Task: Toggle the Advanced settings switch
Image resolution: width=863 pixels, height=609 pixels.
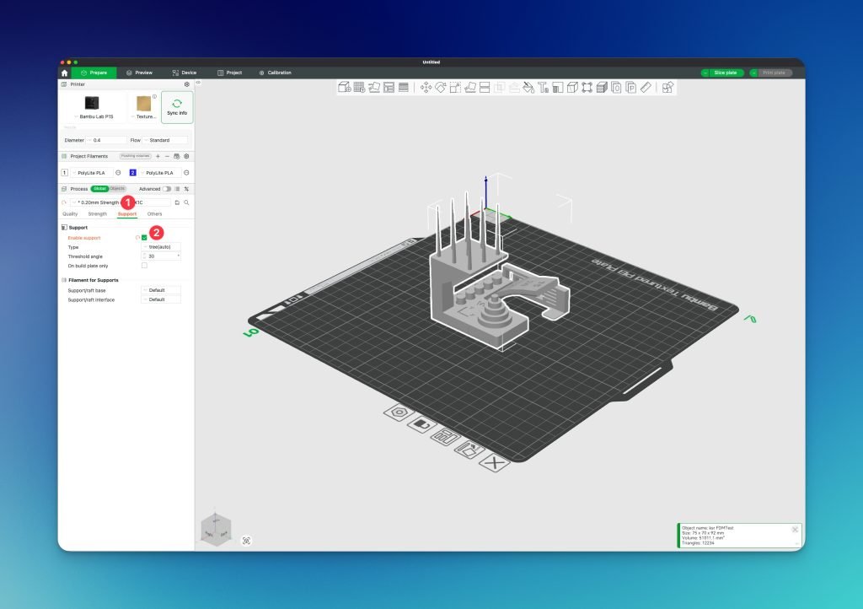Action: click(x=167, y=189)
